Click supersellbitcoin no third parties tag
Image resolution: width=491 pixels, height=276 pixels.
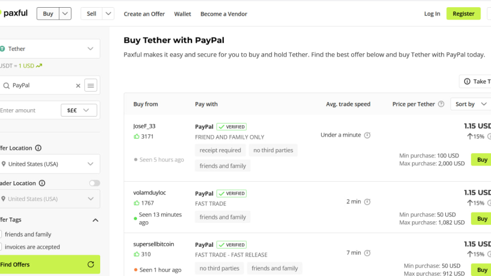click(x=220, y=268)
